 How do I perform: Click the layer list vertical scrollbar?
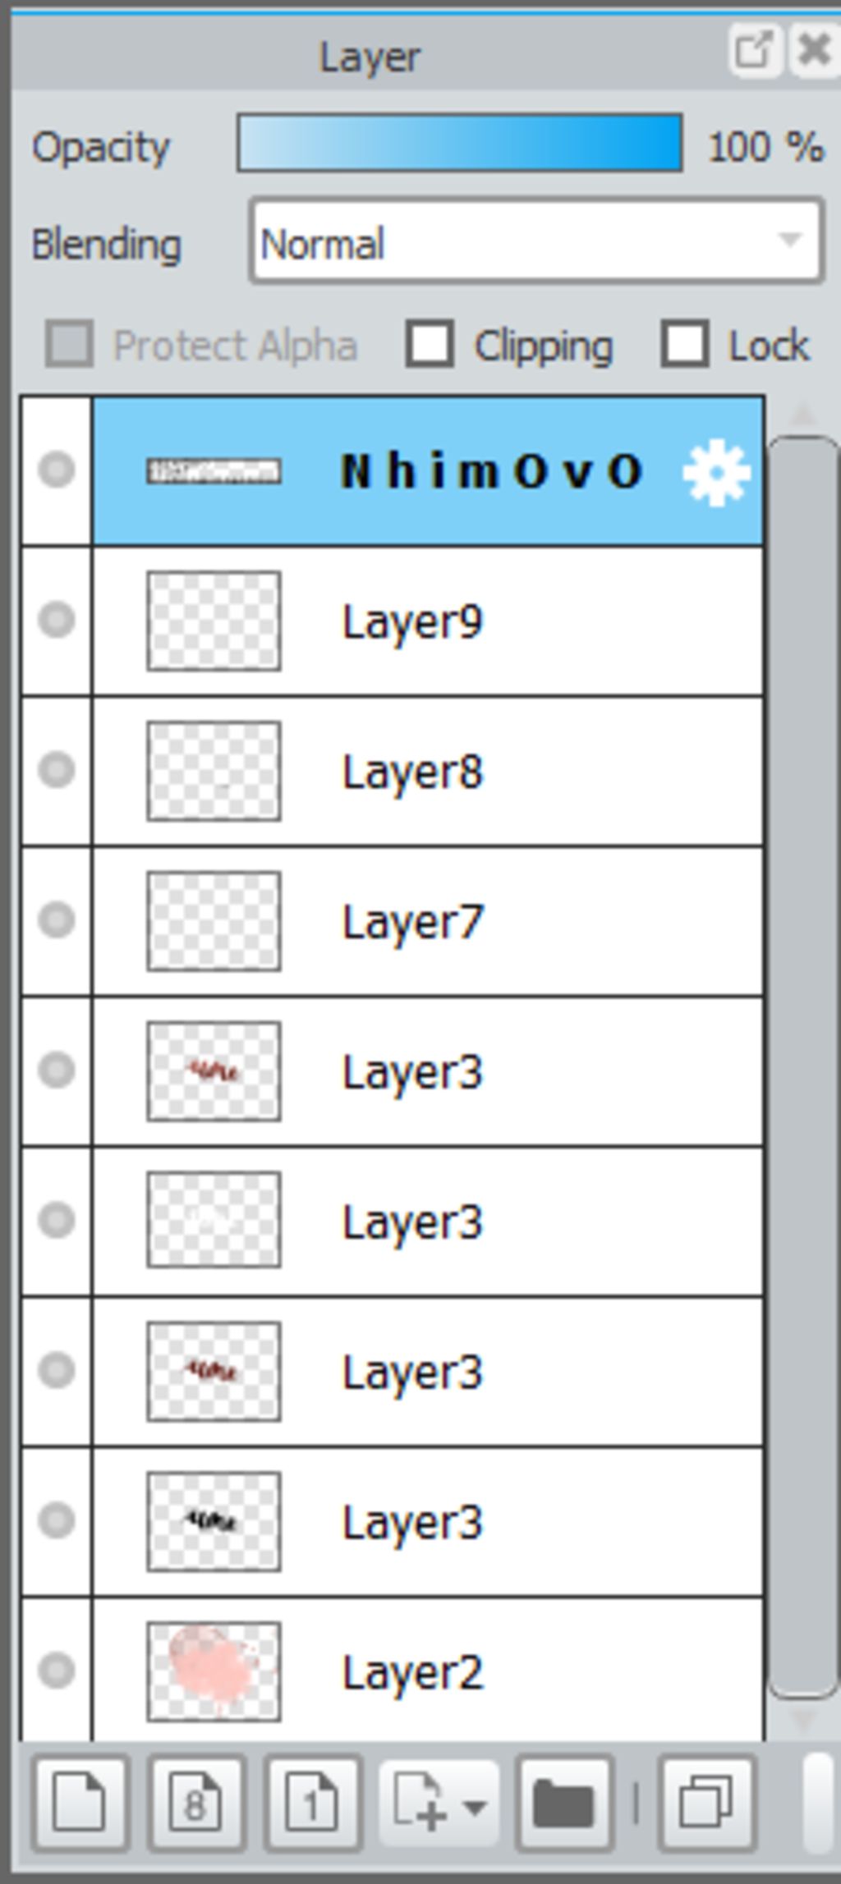pyautogui.click(x=802, y=1067)
